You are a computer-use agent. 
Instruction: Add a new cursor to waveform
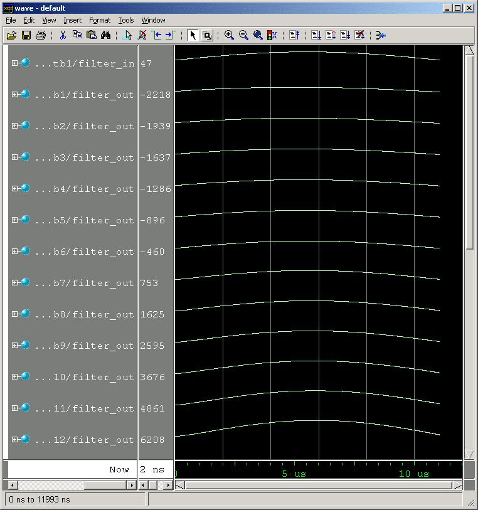click(x=127, y=35)
